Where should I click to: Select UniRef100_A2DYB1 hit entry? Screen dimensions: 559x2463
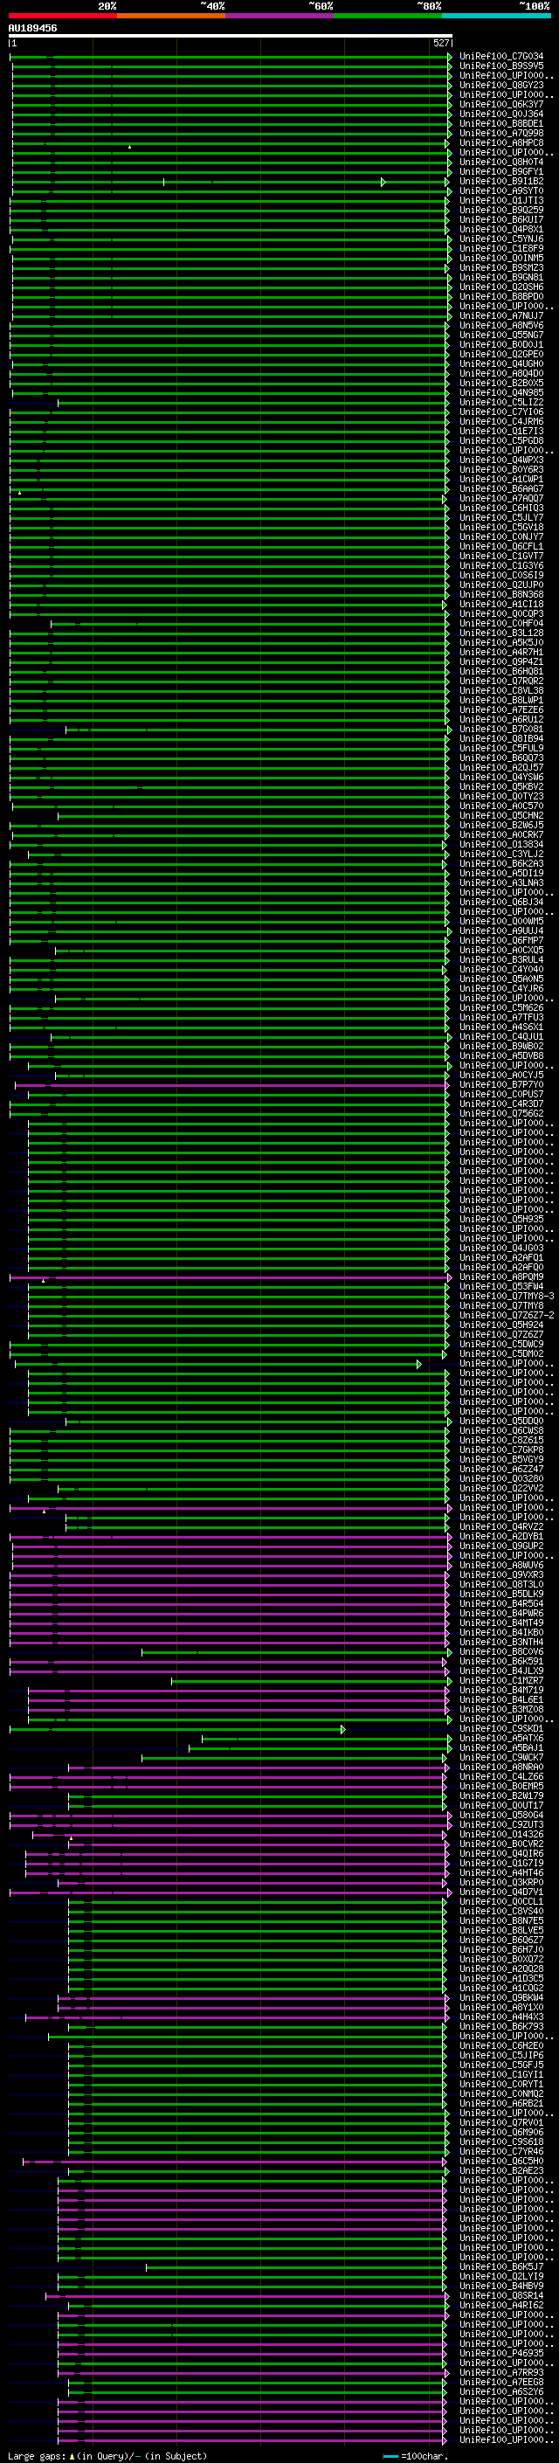tap(501, 1537)
